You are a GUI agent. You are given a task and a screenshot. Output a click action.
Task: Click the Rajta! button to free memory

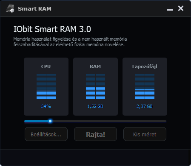(x=95, y=134)
